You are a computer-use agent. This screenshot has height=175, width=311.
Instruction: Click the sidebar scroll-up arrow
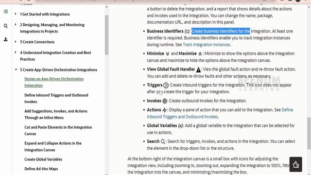pos(107,7)
